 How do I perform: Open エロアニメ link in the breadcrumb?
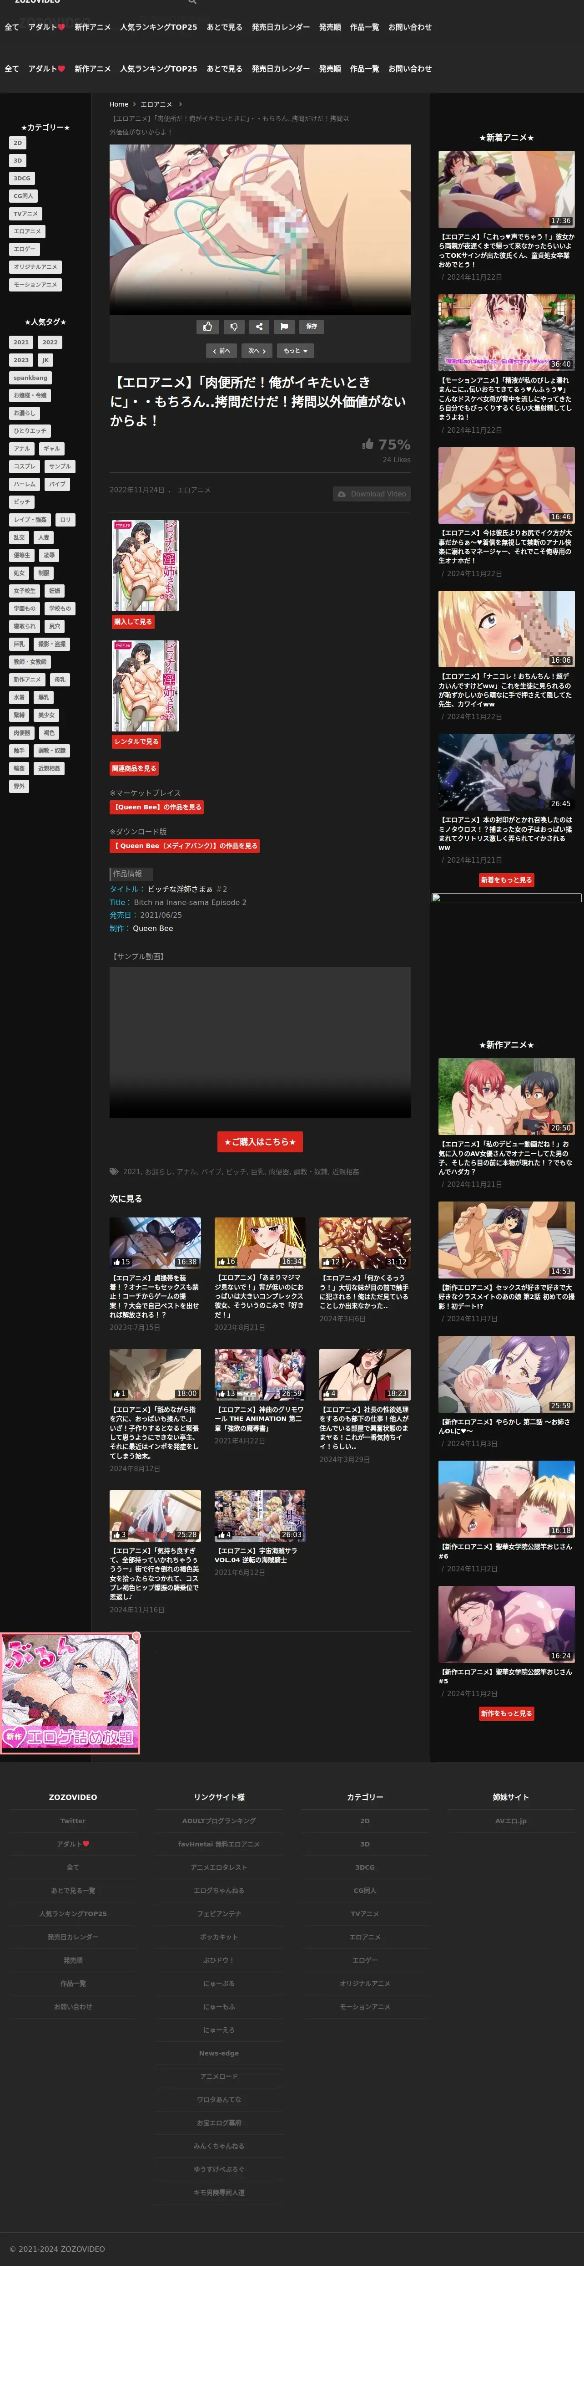(x=156, y=105)
